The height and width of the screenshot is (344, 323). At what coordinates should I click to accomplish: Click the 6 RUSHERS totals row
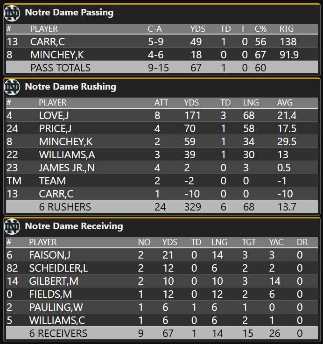click(x=65, y=207)
